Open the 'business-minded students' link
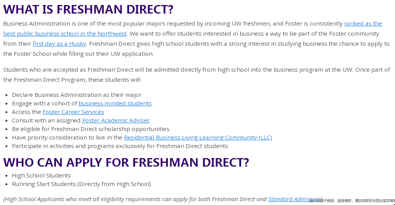The image size is (395, 205). (115, 103)
